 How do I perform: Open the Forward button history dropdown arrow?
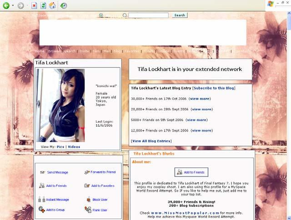tap(27, 6)
